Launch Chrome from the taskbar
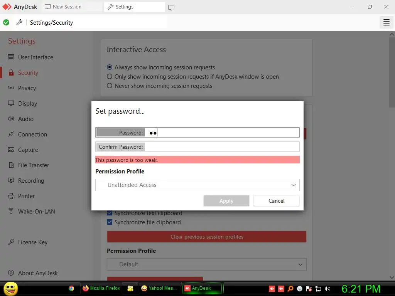The image size is (395, 296). (71, 288)
